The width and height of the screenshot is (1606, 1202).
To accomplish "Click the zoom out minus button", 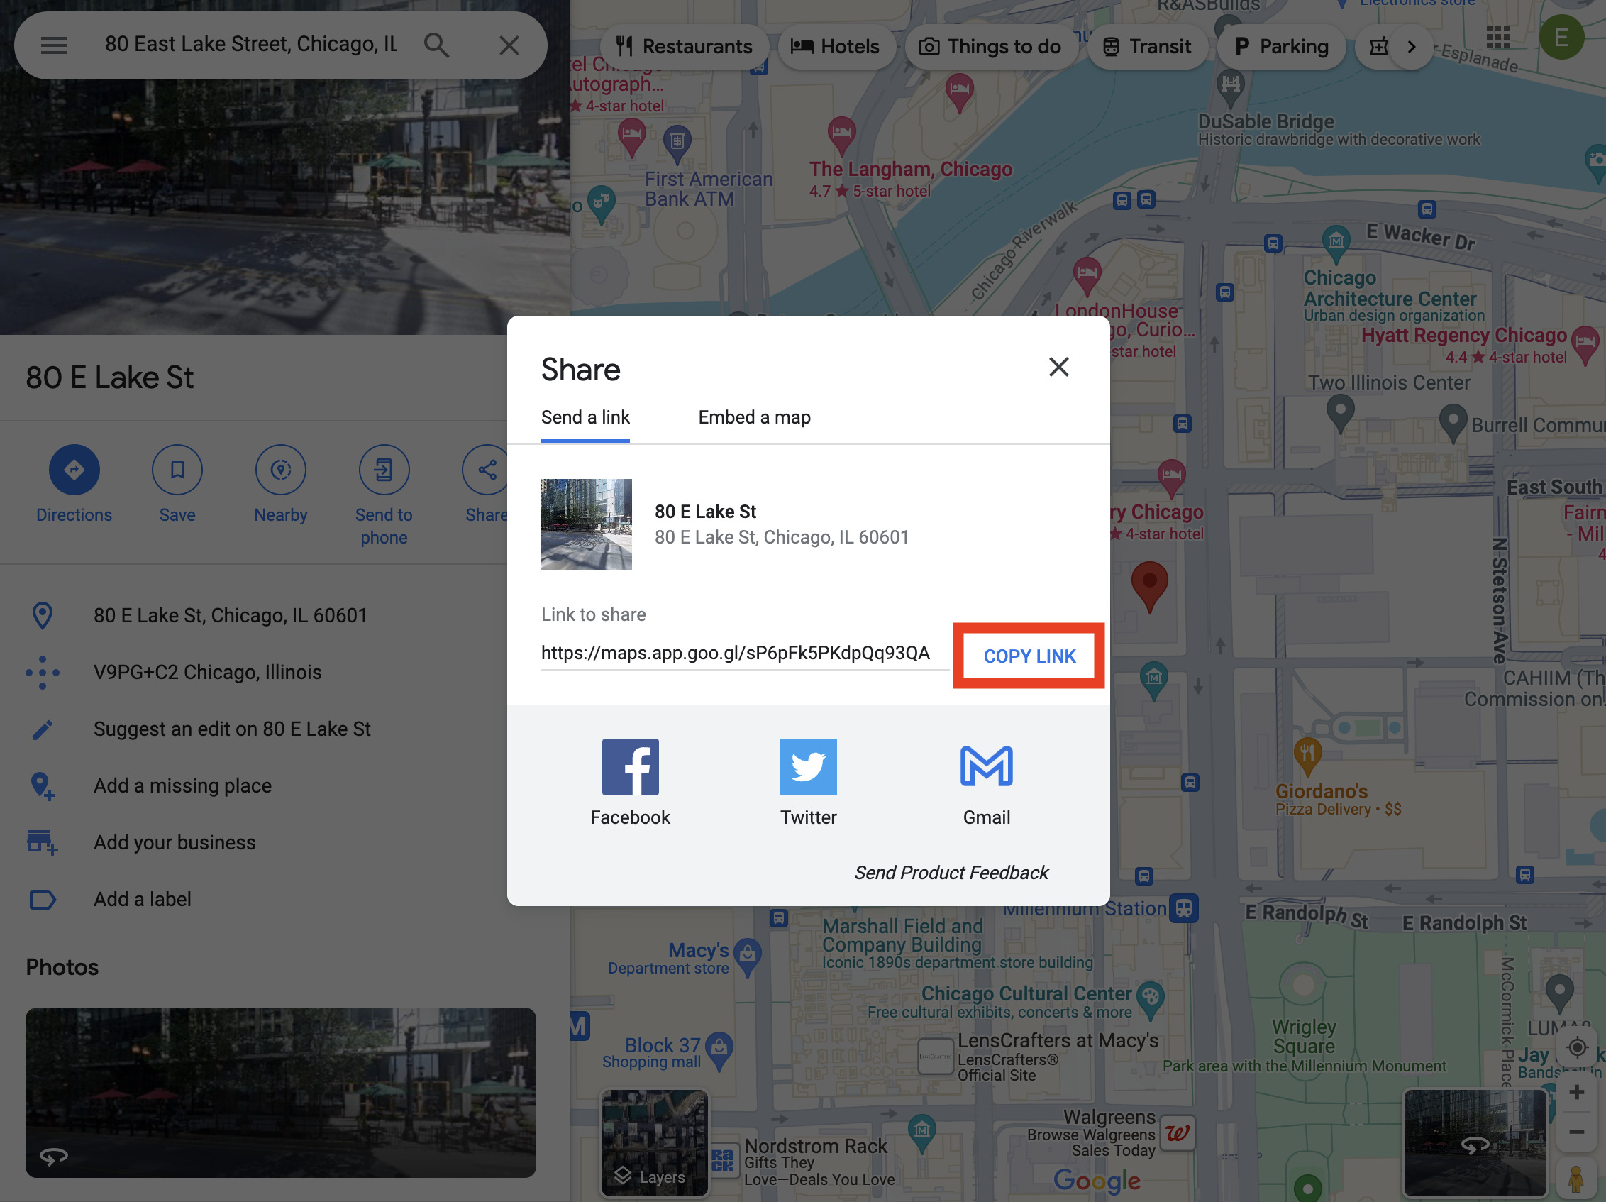I will tap(1576, 1132).
